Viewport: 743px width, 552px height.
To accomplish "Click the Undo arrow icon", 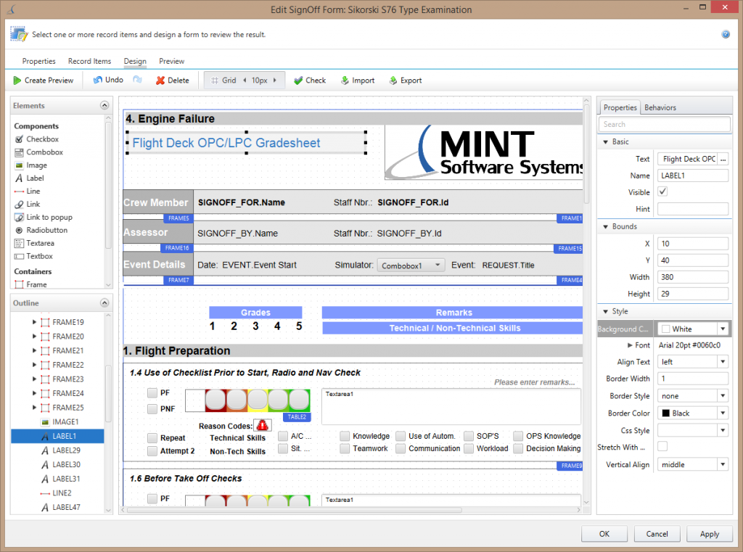I will (x=97, y=81).
